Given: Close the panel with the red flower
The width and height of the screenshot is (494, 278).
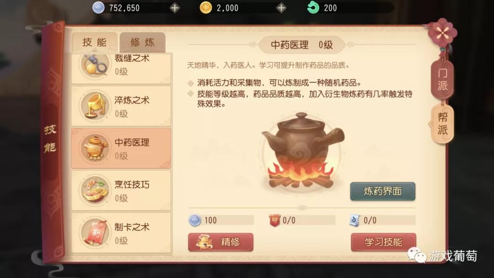Looking at the screenshot, I should 442,32.
